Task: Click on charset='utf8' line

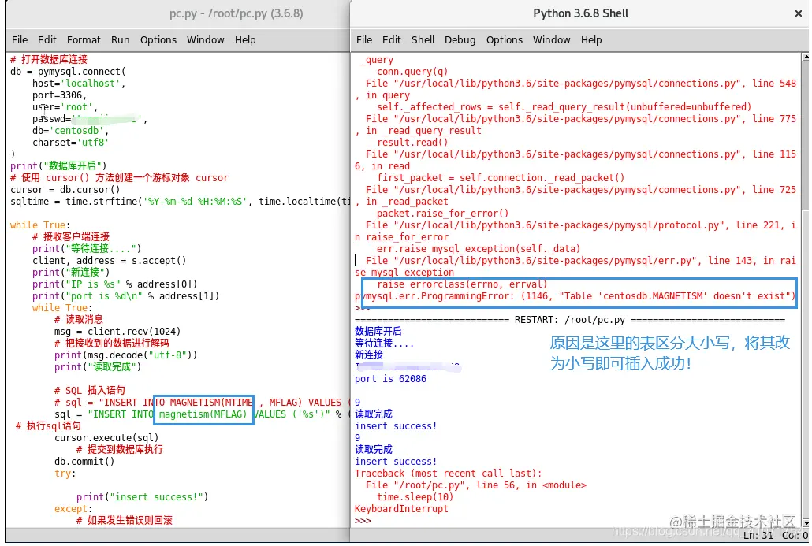Action: (70, 143)
